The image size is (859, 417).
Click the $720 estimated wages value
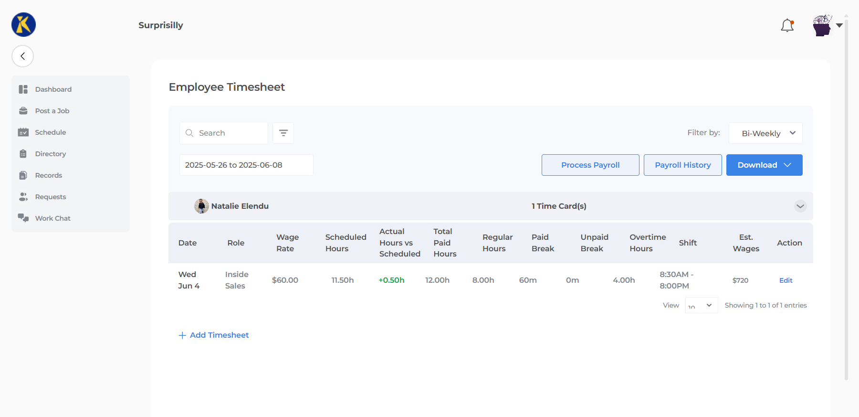tap(740, 280)
